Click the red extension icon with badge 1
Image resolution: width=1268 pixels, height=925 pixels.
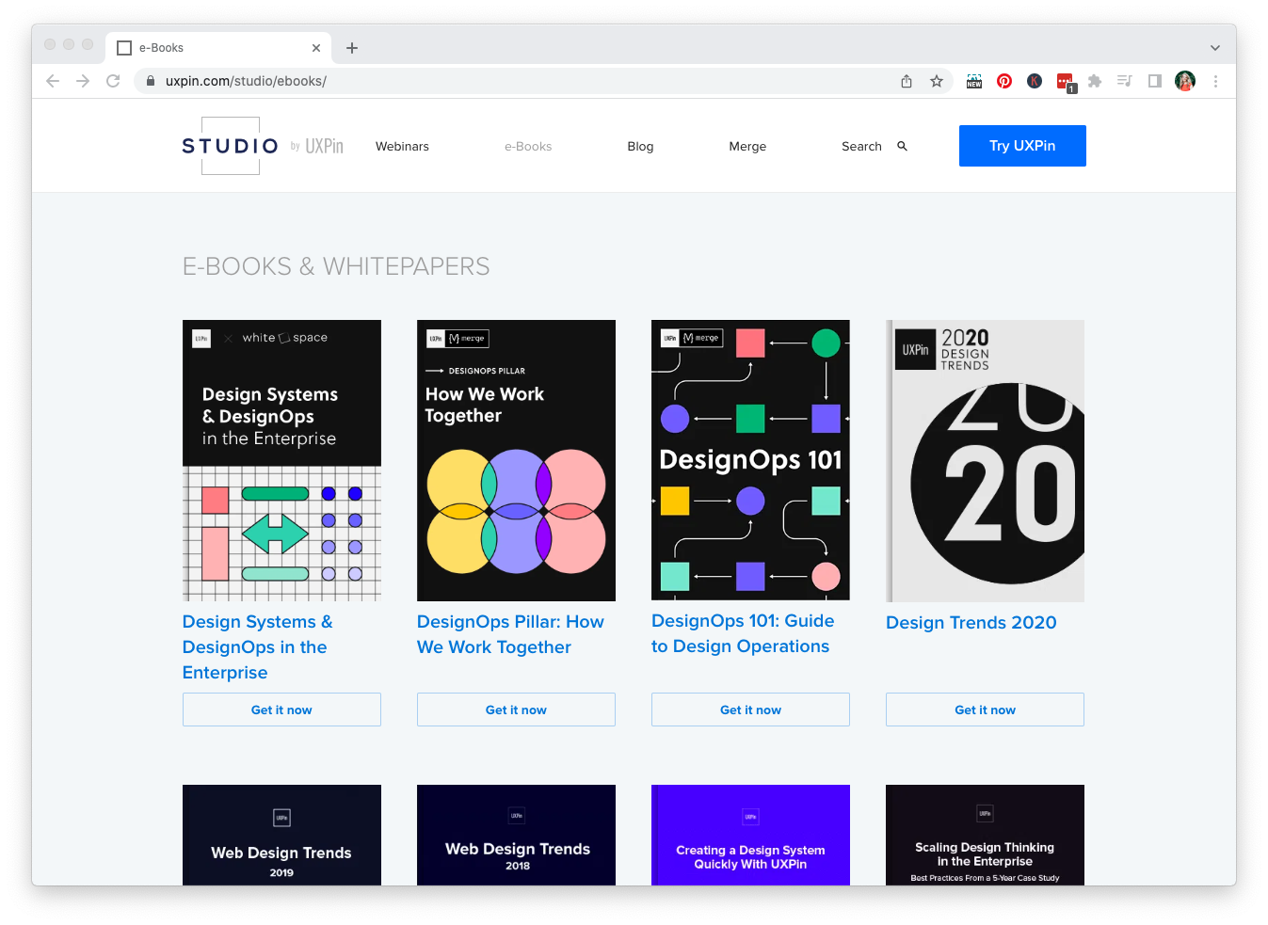(1066, 82)
